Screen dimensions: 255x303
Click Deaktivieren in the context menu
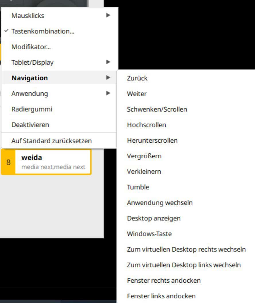[x=30, y=125]
